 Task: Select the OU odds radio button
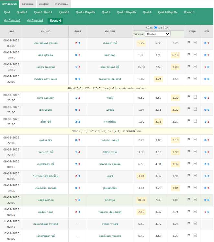pos(165,27)
